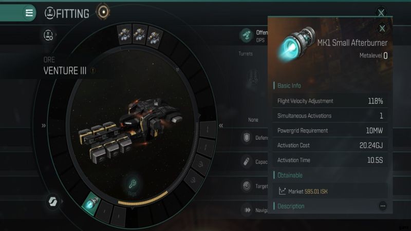The width and height of the screenshot is (411, 231).
Task: Open the Rigs wrench icon
Action: coord(132,184)
